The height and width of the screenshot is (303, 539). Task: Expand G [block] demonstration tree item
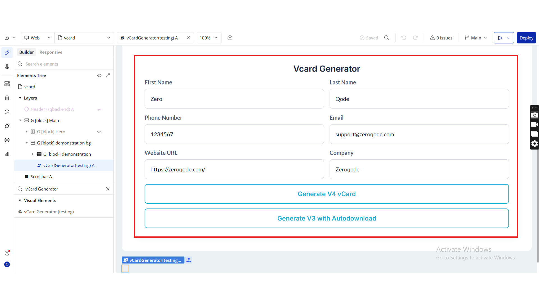coord(33,154)
